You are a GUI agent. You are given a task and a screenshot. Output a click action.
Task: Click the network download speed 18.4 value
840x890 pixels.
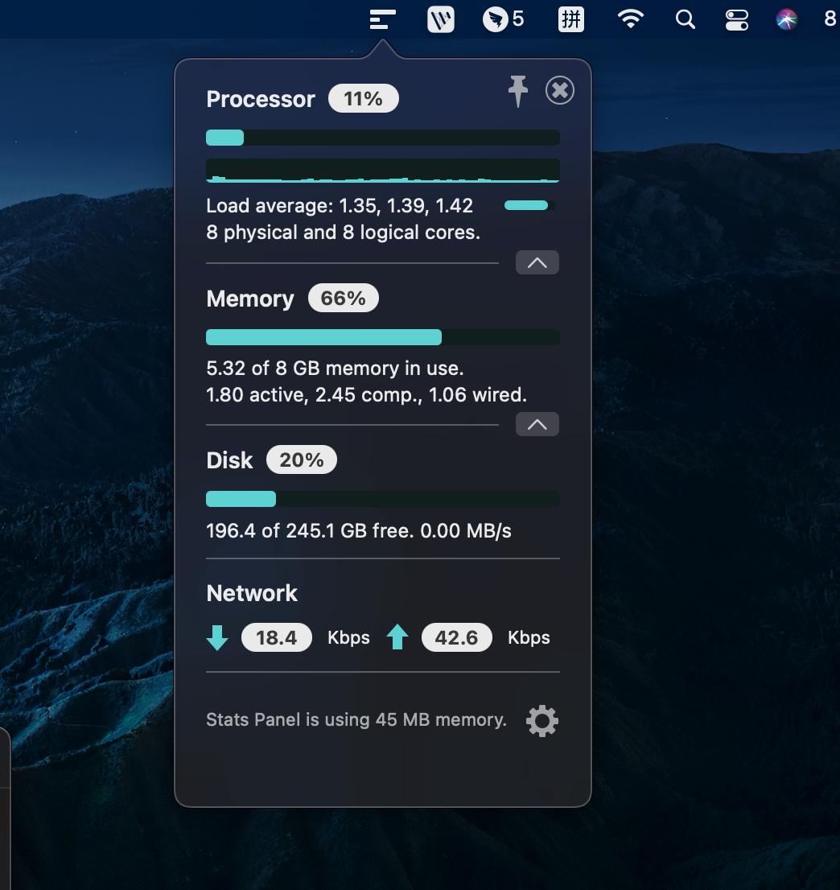[x=276, y=638]
